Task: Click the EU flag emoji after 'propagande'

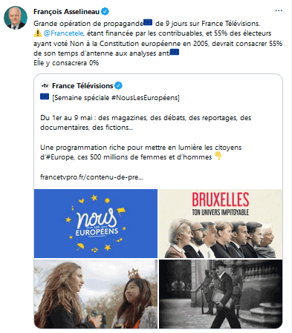Action: click(x=148, y=22)
